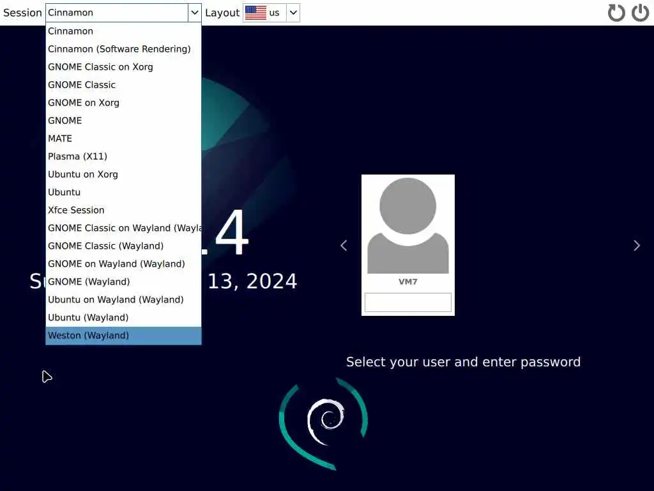Image resolution: width=654 pixels, height=491 pixels.
Task: Click the Session combo box showing Cinnamon
Action: pyautogui.click(x=123, y=13)
